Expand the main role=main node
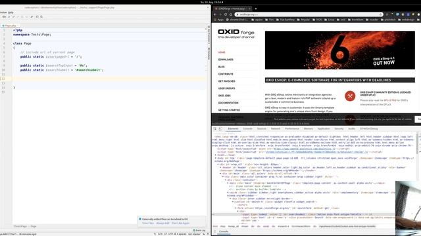 pyautogui.click(x=228, y=183)
